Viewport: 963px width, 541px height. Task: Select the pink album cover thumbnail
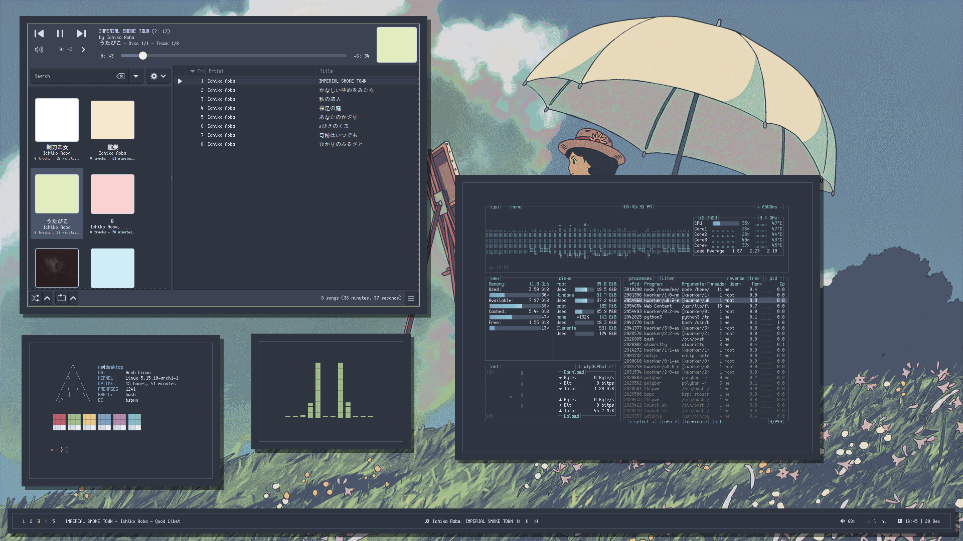(112, 194)
